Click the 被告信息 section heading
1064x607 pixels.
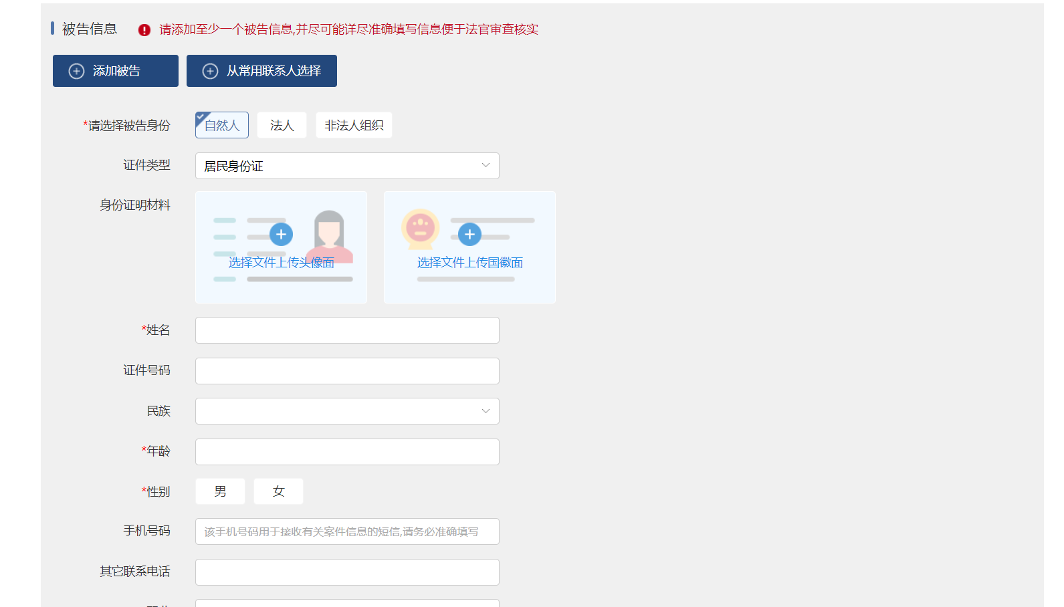click(90, 29)
